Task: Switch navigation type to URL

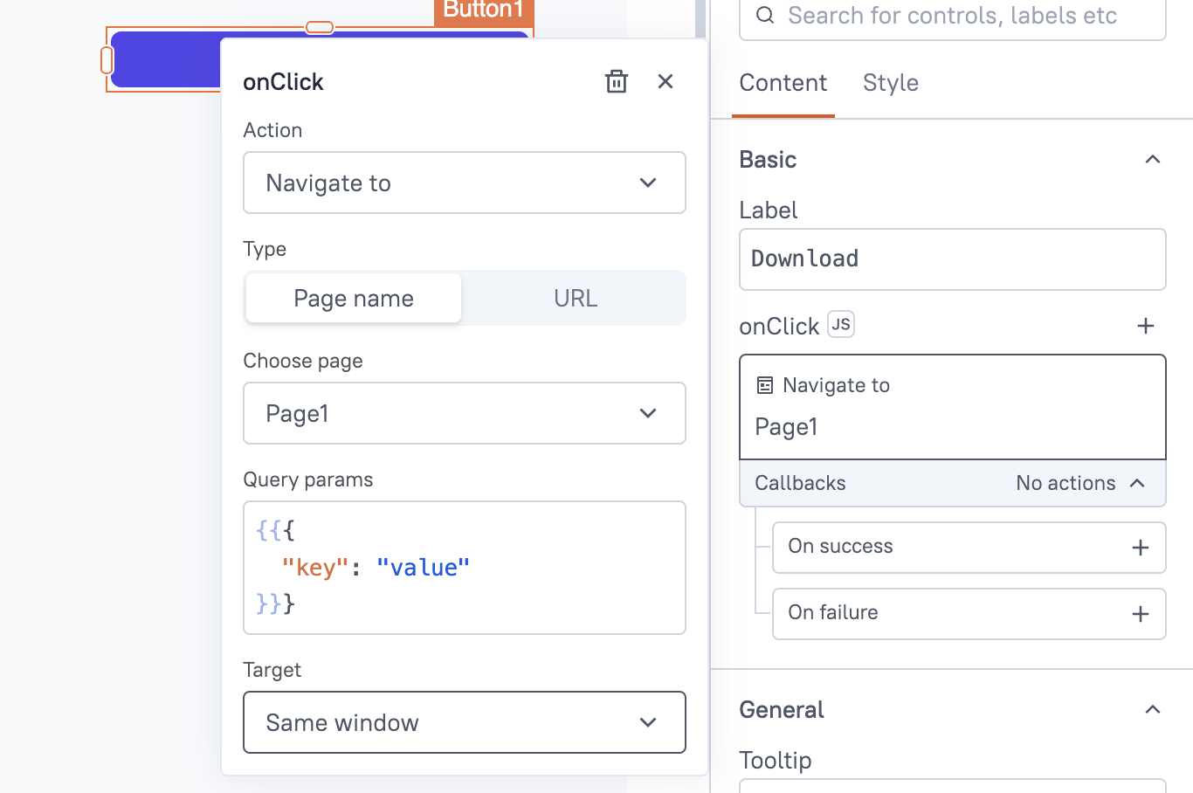Action: click(x=576, y=299)
